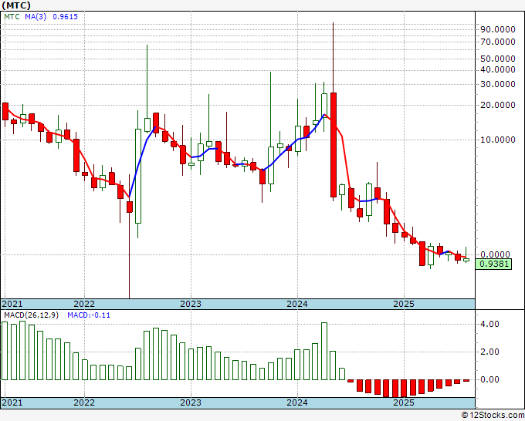Click the MACD(26,12,9) indicator label
525x421 pixels.
pyautogui.click(x=31, y=315)
